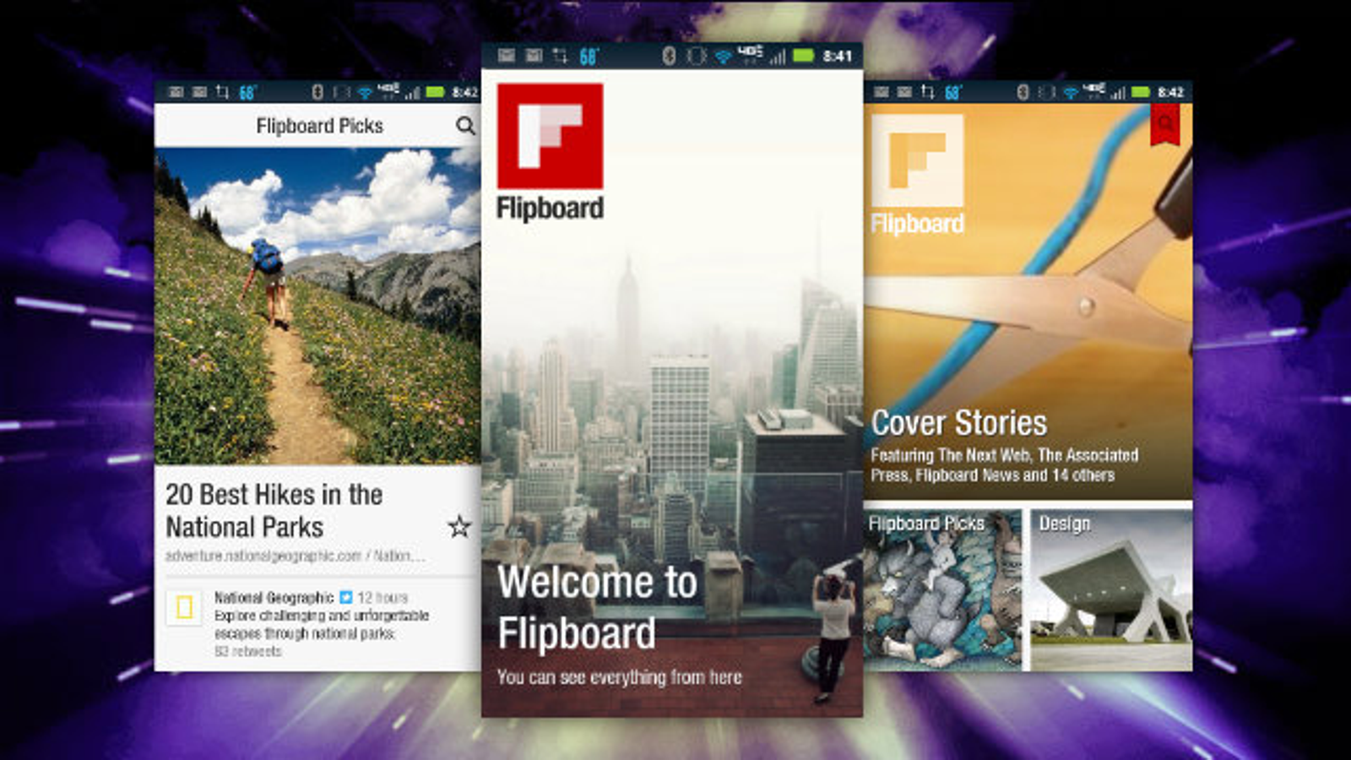Tap the 'Explore challenging and unforgettable' tweet text
Screen dimensions: 1351x760
(x=322, y=624)
